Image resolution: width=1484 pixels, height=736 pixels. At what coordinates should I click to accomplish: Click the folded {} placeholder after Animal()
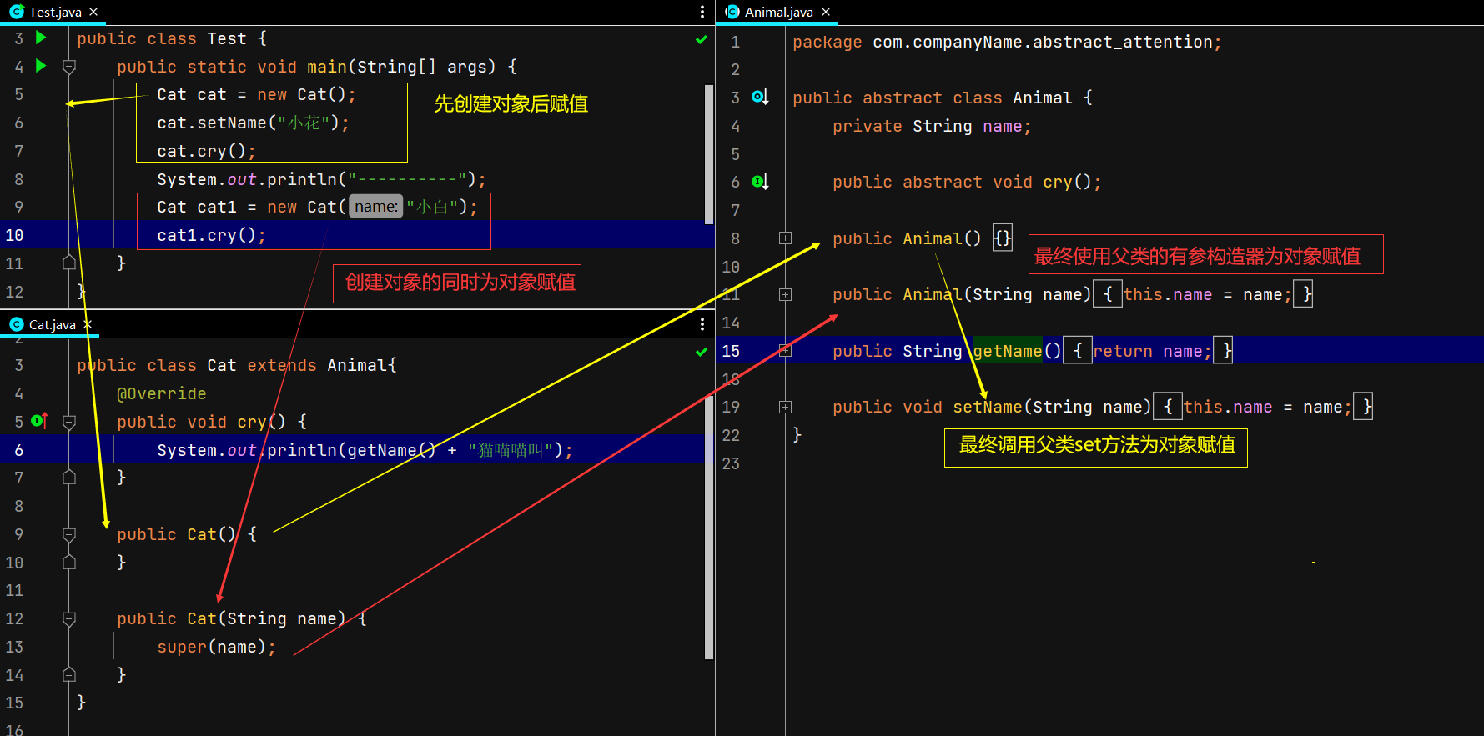pos(1003,238)
